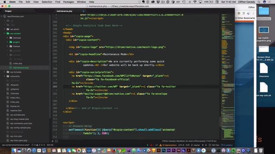
Task: Click the updates indicator in status bar
Action: 227,145
